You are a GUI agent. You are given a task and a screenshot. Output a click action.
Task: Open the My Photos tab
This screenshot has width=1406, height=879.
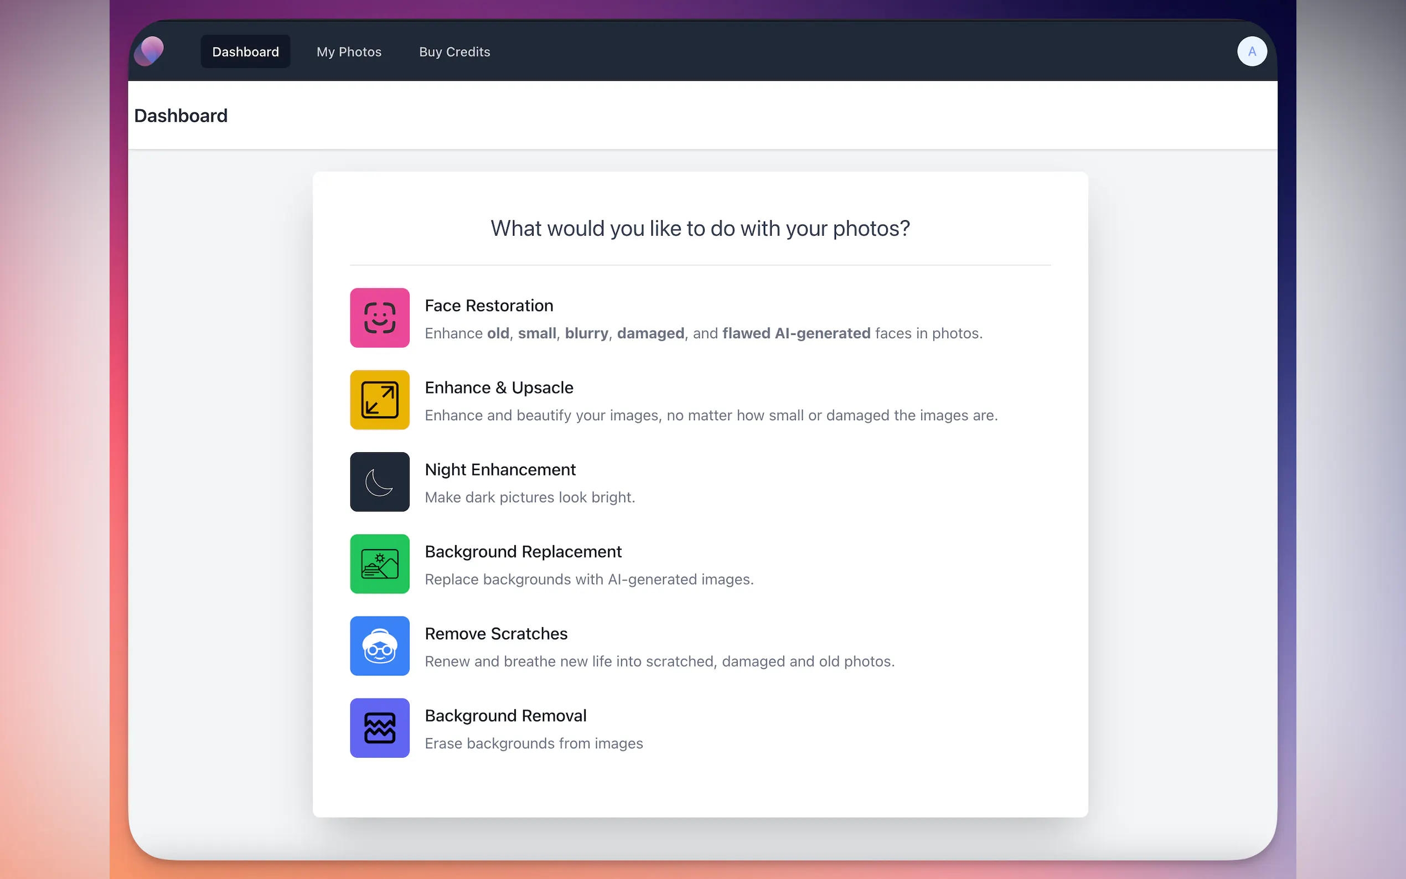coord(349,51)
